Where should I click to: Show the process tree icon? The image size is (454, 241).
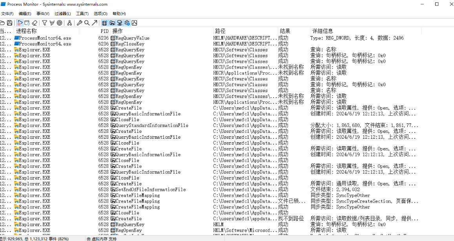tap(69, 23)
